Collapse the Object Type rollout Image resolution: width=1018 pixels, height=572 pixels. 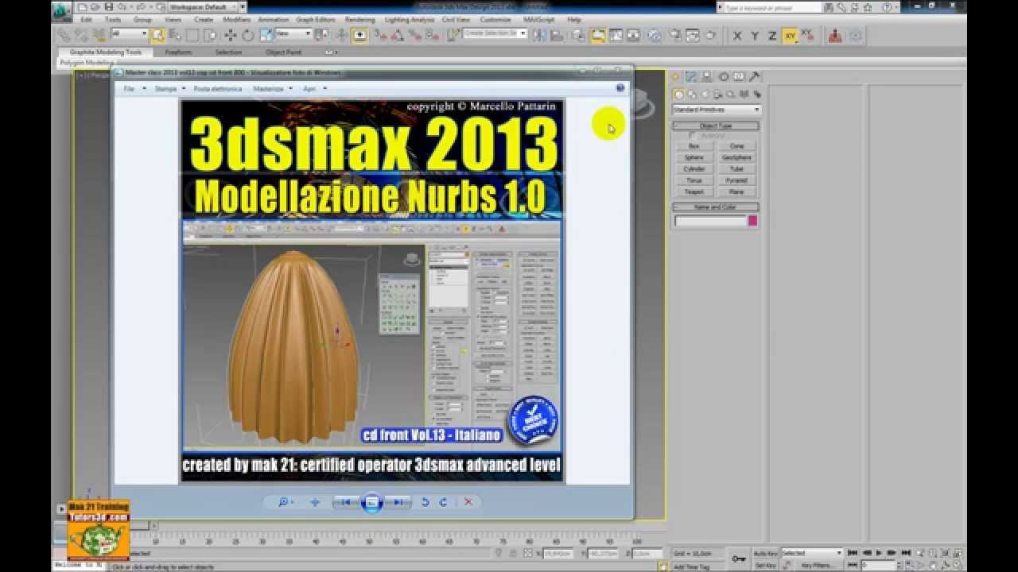click(716, 126)
